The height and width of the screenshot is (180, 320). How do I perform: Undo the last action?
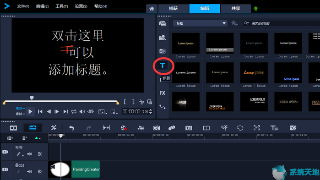point(71,128)
